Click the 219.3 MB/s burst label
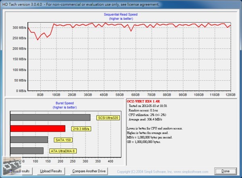The image size is (242, 178). [81, 129]
